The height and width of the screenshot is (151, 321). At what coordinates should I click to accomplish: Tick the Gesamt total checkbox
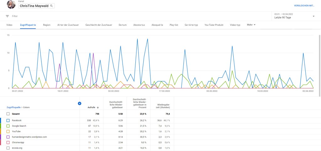[8, 114]
